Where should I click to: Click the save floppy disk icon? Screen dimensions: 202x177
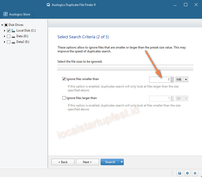click(x=180, y=173)
